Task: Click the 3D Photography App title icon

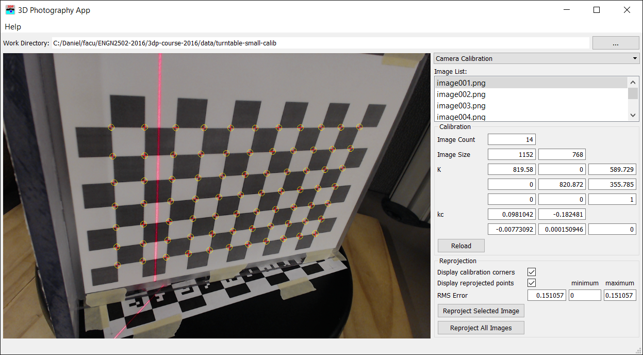Action: 10,10
